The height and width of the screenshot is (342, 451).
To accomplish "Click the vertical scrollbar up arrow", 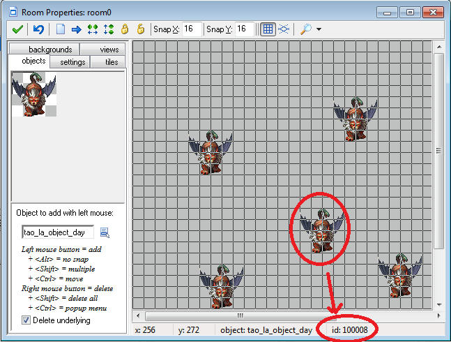I will [439, 47].
